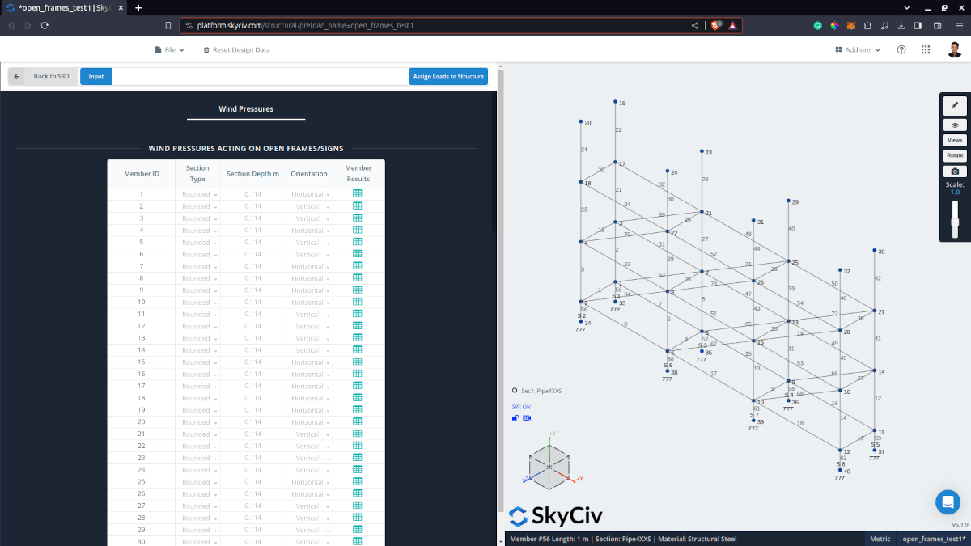Click Assign Loads to Structure button
Screen dimensions: 971x546
pyautogui.click(x=448, y=77)
